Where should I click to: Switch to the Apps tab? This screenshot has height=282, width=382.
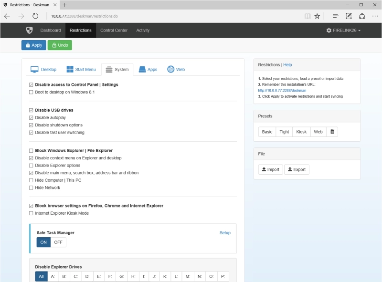148,69
